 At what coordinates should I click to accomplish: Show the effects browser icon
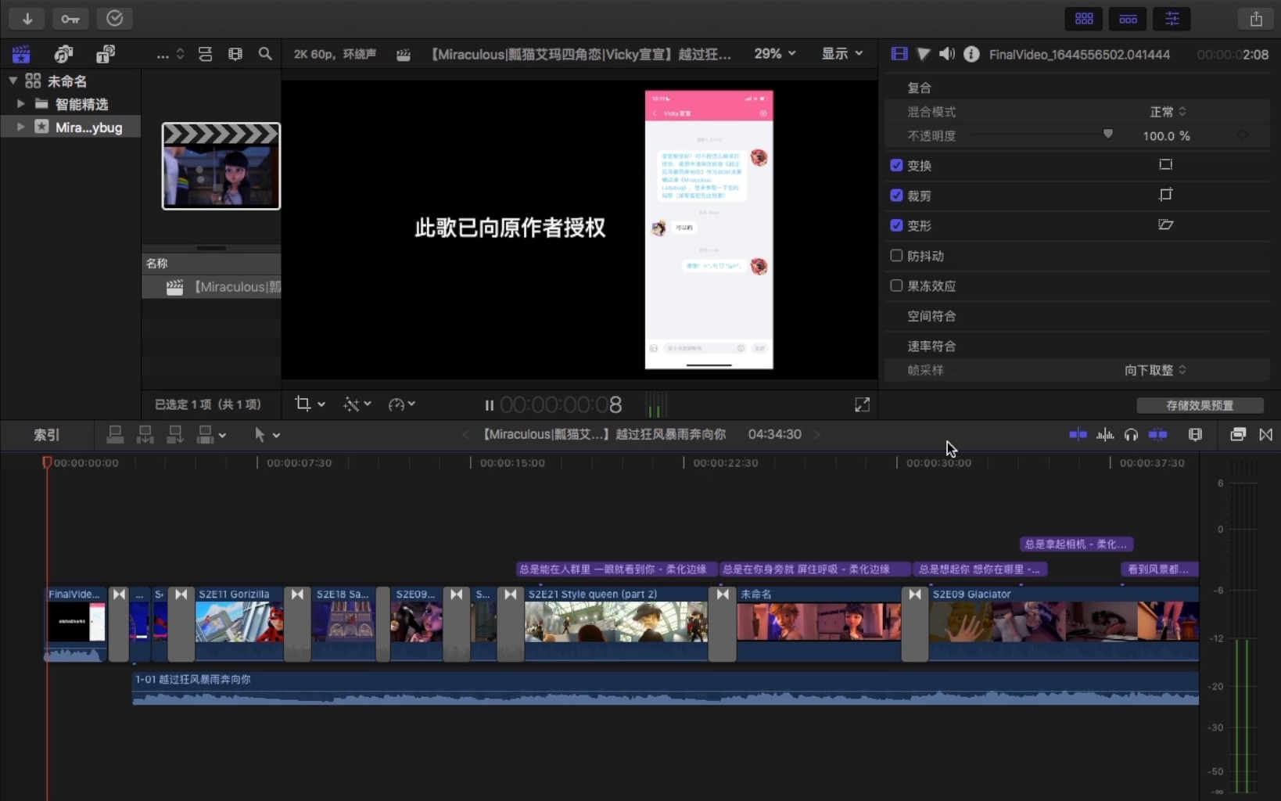tap(1237, 434)
